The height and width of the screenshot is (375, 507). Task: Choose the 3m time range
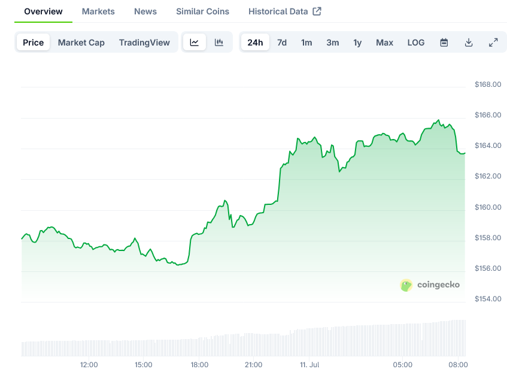coord(333,43)
